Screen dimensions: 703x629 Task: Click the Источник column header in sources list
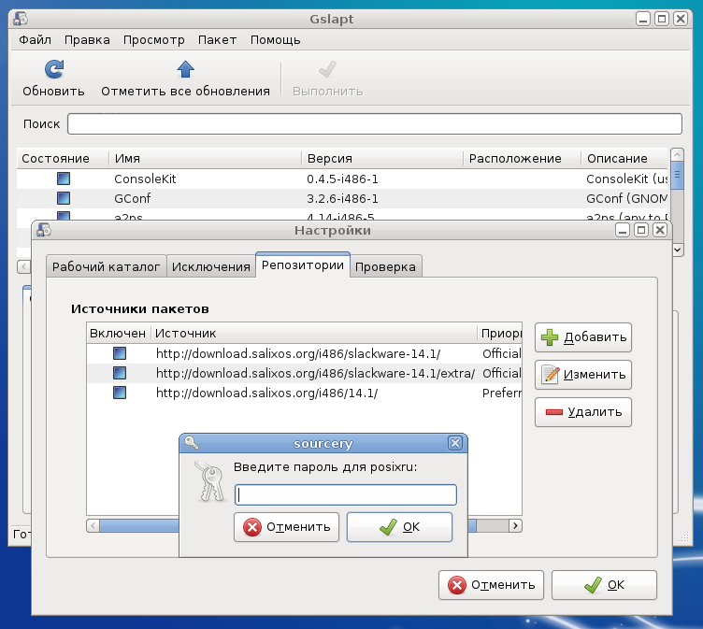[x=314, y=333]
